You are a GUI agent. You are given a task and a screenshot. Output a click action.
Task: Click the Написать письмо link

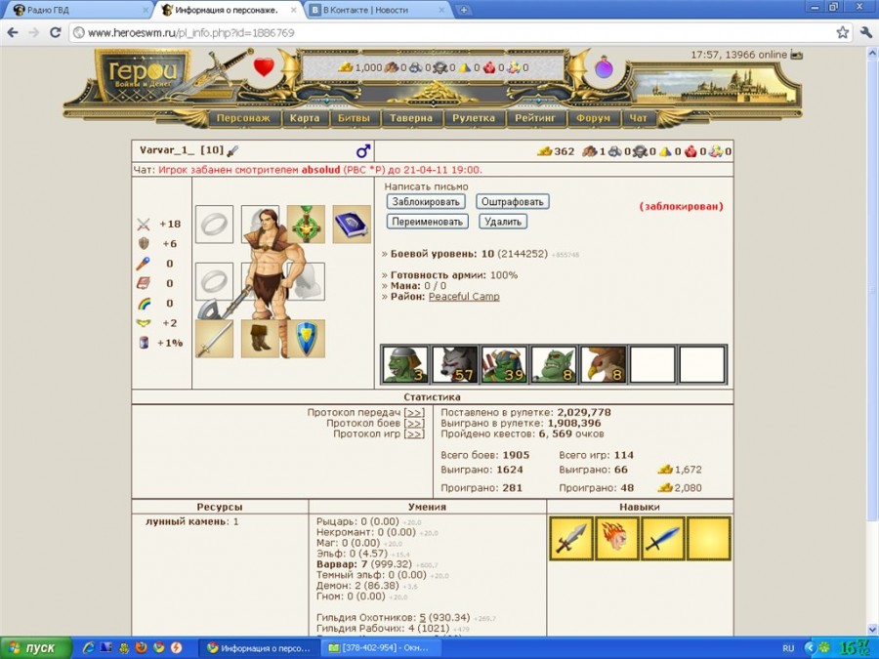(426, 186)
